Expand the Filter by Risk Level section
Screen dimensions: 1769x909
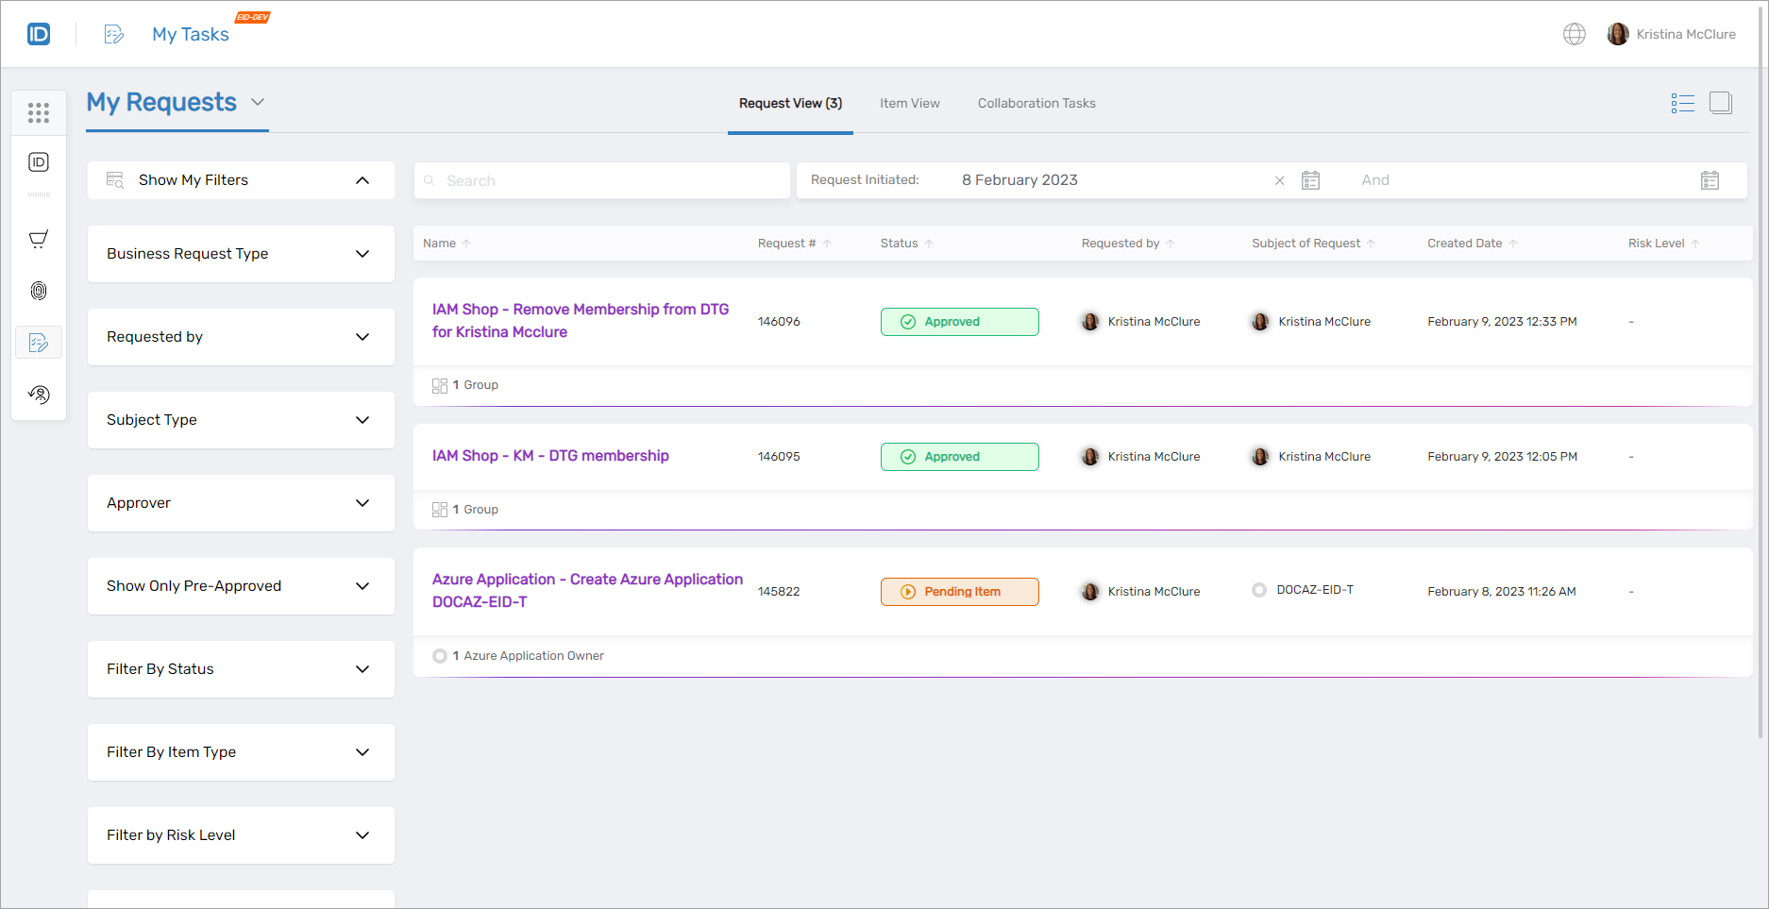point(362,834)
